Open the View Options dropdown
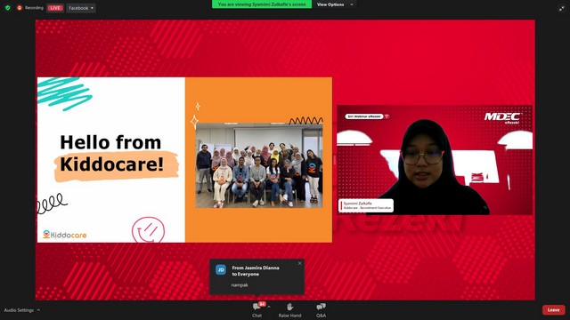The image size is (570, 320). pos(335,4)
